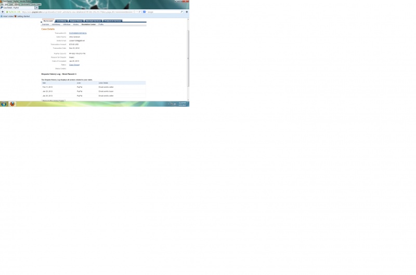Click the Firefox back arrow button
Viewport: 416px width, 275px height.
click(x=3, y=12)
